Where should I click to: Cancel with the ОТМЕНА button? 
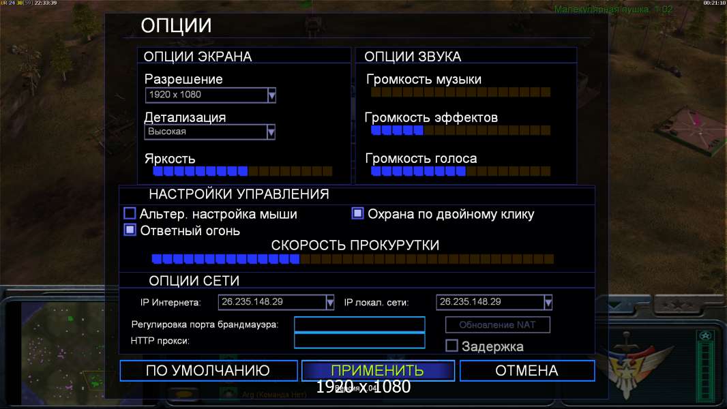pyautogui.click(x=527, y=371)
